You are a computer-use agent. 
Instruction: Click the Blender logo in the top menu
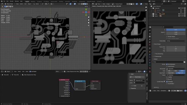click(2, 1)
